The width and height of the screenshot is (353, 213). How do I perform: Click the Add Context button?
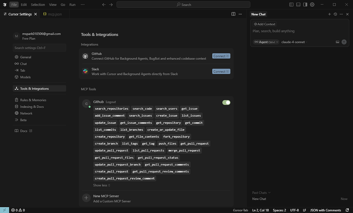[x=265, y=24]
